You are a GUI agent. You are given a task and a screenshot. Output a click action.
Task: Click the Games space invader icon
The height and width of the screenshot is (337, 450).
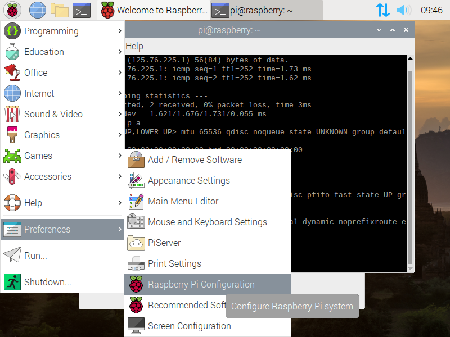point(12,156)
